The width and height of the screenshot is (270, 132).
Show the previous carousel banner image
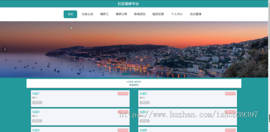(5, 49)
